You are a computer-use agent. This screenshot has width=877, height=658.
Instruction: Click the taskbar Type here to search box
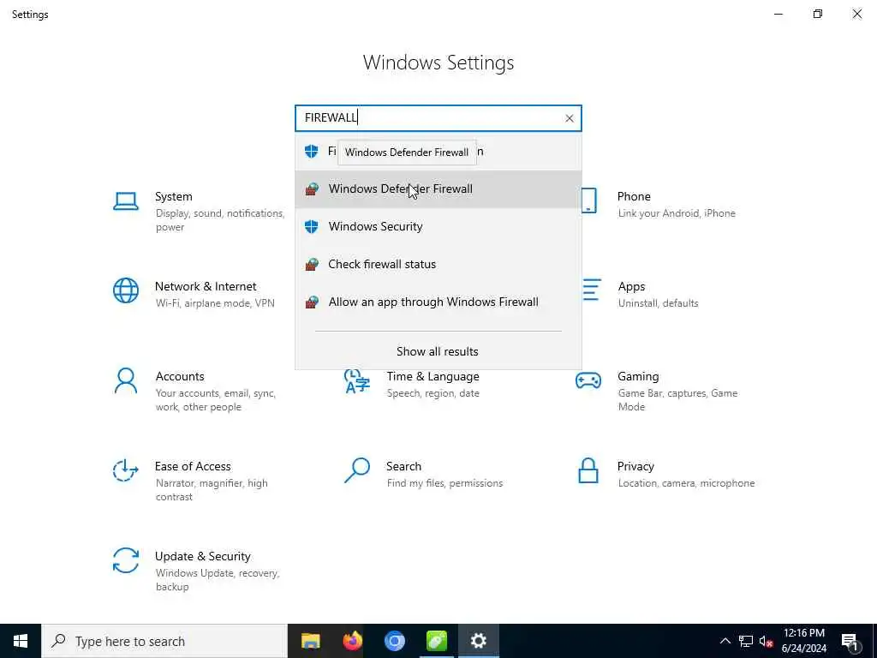point(164,641)
